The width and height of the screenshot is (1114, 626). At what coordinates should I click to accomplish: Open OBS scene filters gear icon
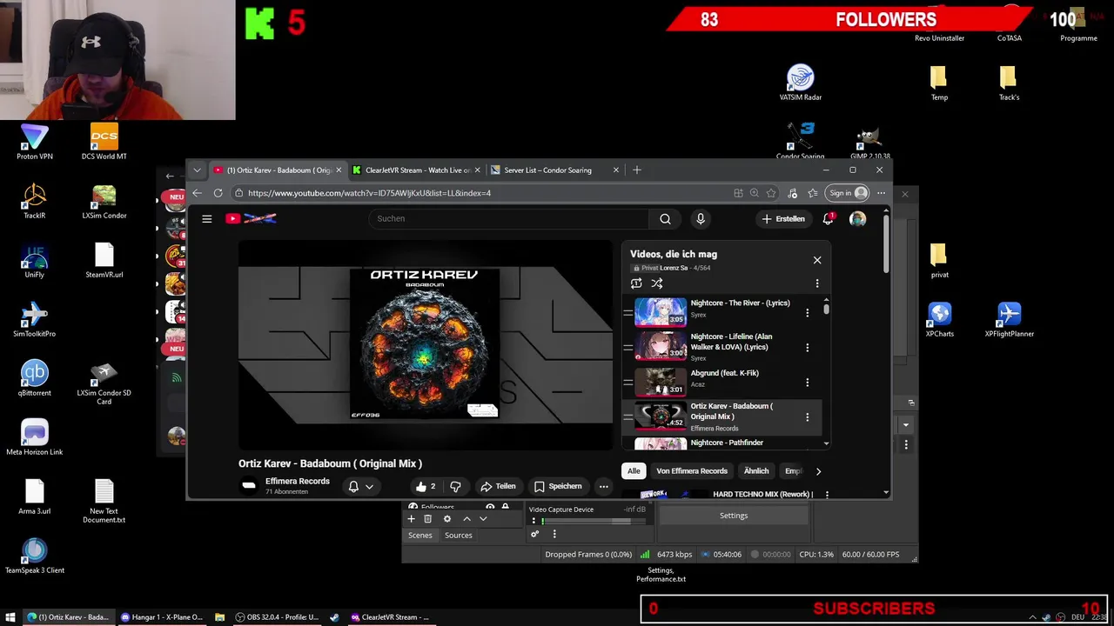[x=447, y=519]
